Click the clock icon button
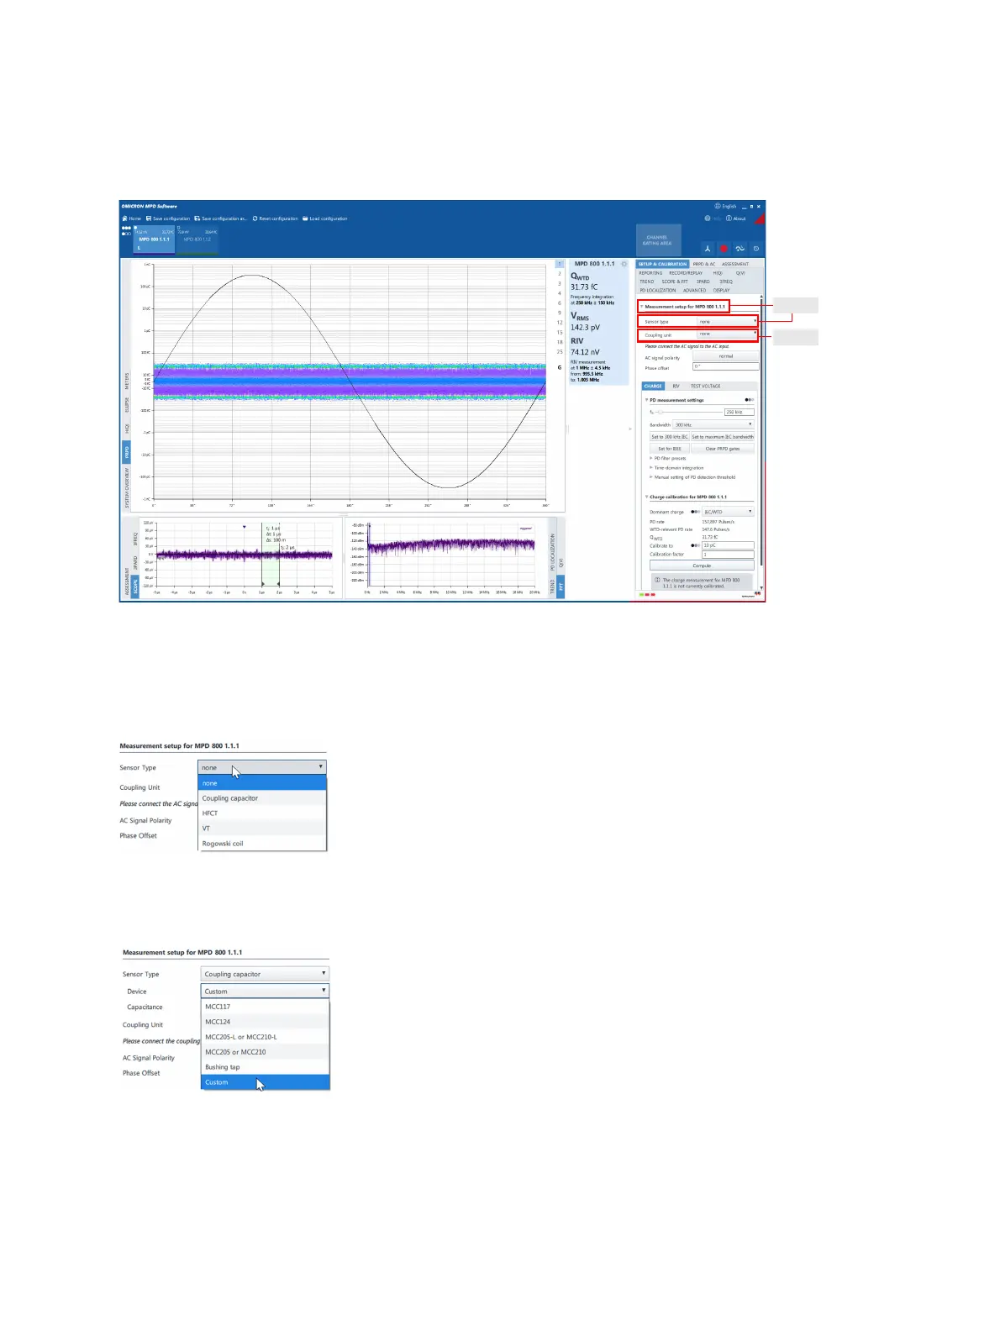This screenshot has width=1000, height=1331. [755, 249]
